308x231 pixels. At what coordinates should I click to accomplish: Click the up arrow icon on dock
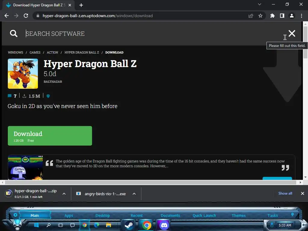pyautogui.click(x=292, y=214)
